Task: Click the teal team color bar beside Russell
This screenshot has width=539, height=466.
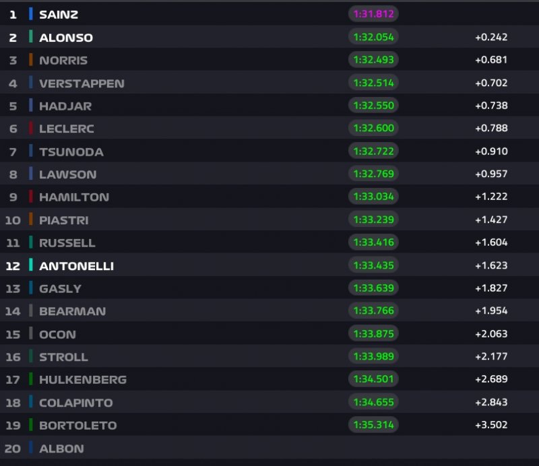Action: (x=31, y=242)
